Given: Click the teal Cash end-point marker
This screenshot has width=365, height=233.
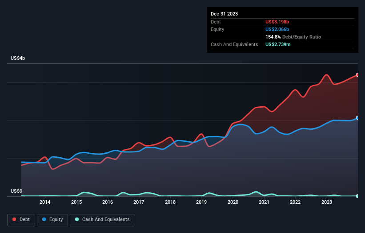Looking at the screenshot, I should pos(357,196).
